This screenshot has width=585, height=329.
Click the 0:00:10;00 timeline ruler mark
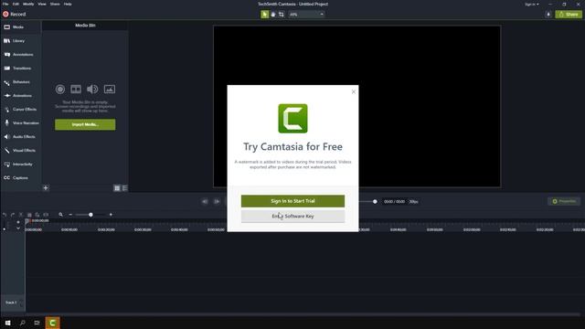[x=69, y=229]
